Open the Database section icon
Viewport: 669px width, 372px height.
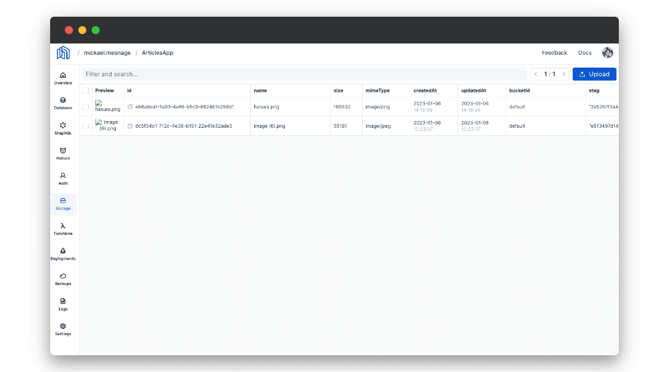(x=63, y=100)
